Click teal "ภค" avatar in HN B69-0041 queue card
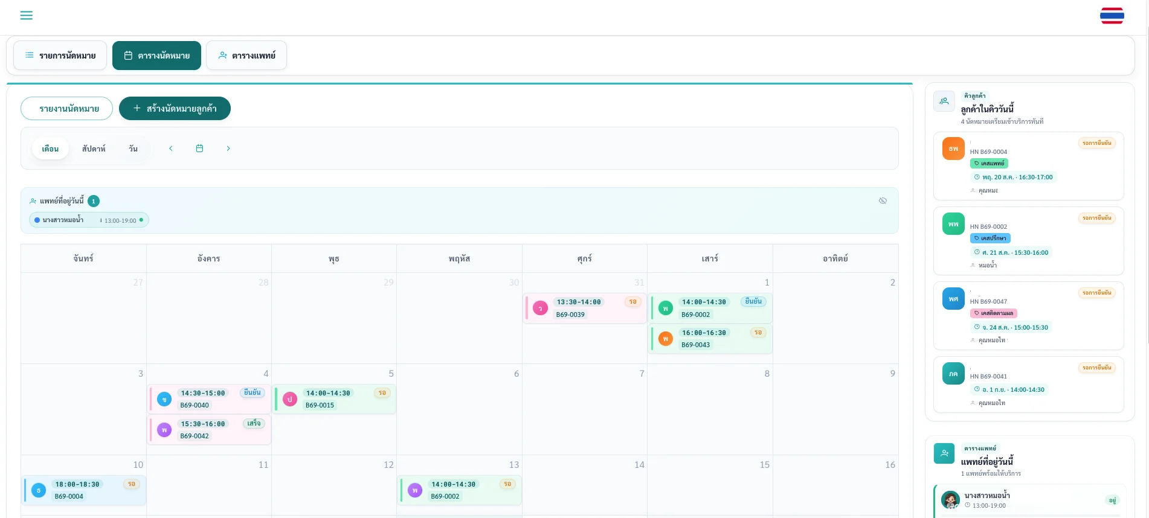 click(x=953, y=374)
